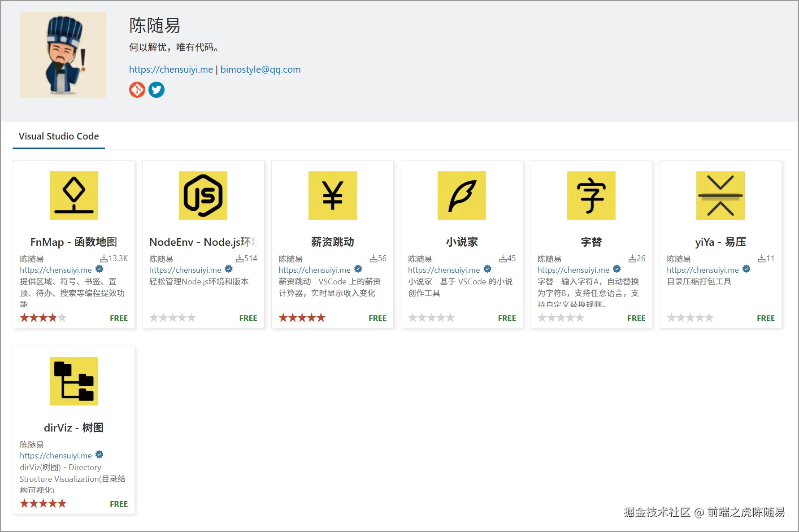This screenshot has height=532, width=799.
Task: Click the chensuiyi.me link on NodeEnv card
Action: [185, 270]
